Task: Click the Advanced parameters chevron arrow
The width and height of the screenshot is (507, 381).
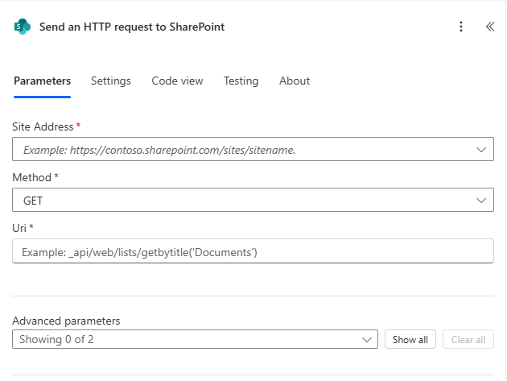Action: tap(366, 339)
